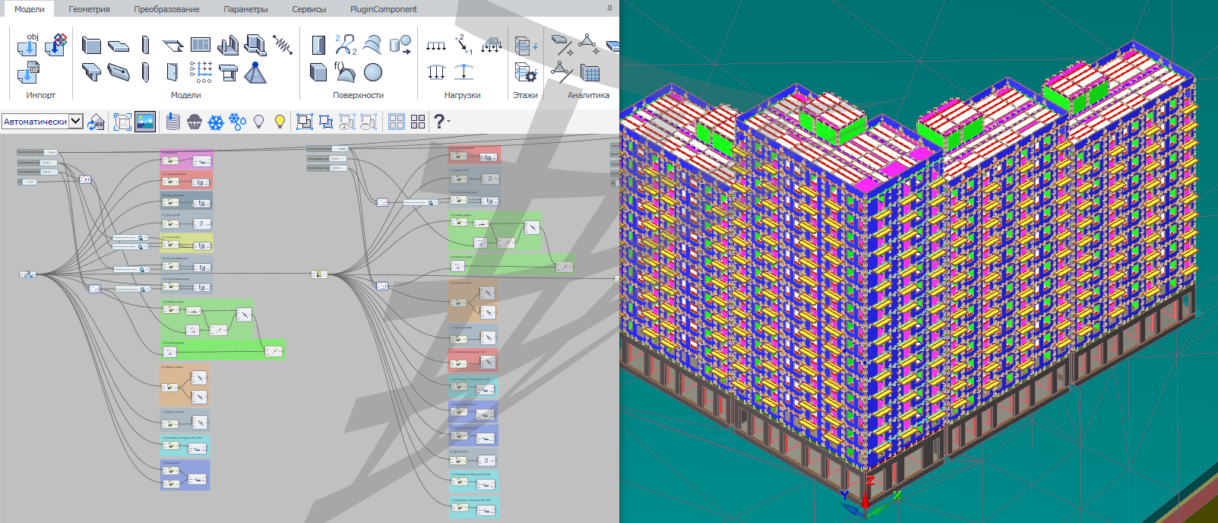This screenshot has height=523, width=1218.
Task: Select the spring element tool
Action: [x=283, y=45]
